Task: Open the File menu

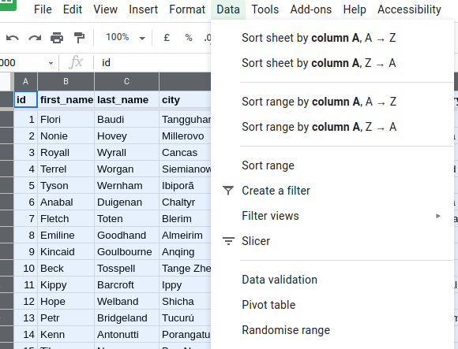Action: pyautogui.click(x=43, y=9)
